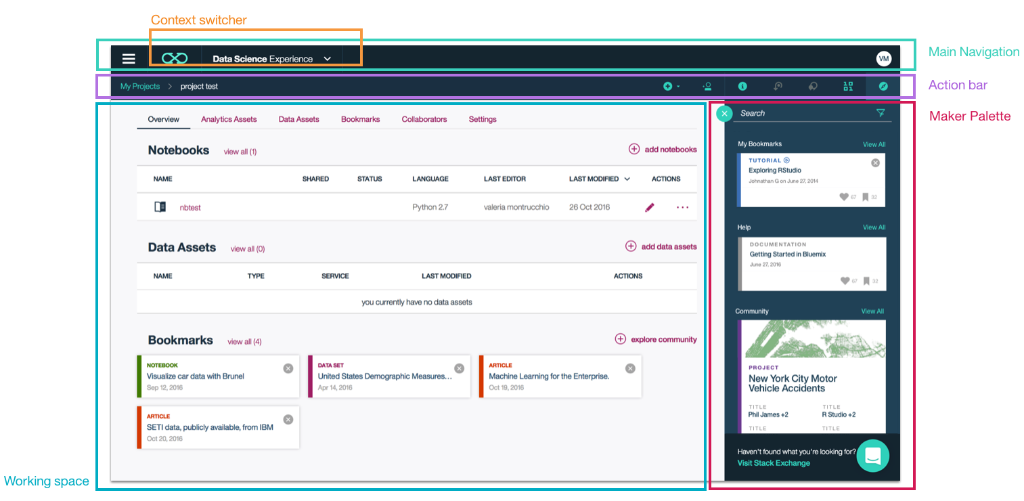1024x501 pixels.
Task: Click the project test breadcrumb
Action: point(199,87)
